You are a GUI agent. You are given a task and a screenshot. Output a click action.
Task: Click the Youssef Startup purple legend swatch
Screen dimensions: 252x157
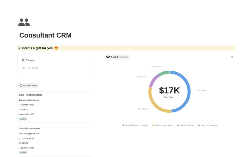tap(178, 125)
